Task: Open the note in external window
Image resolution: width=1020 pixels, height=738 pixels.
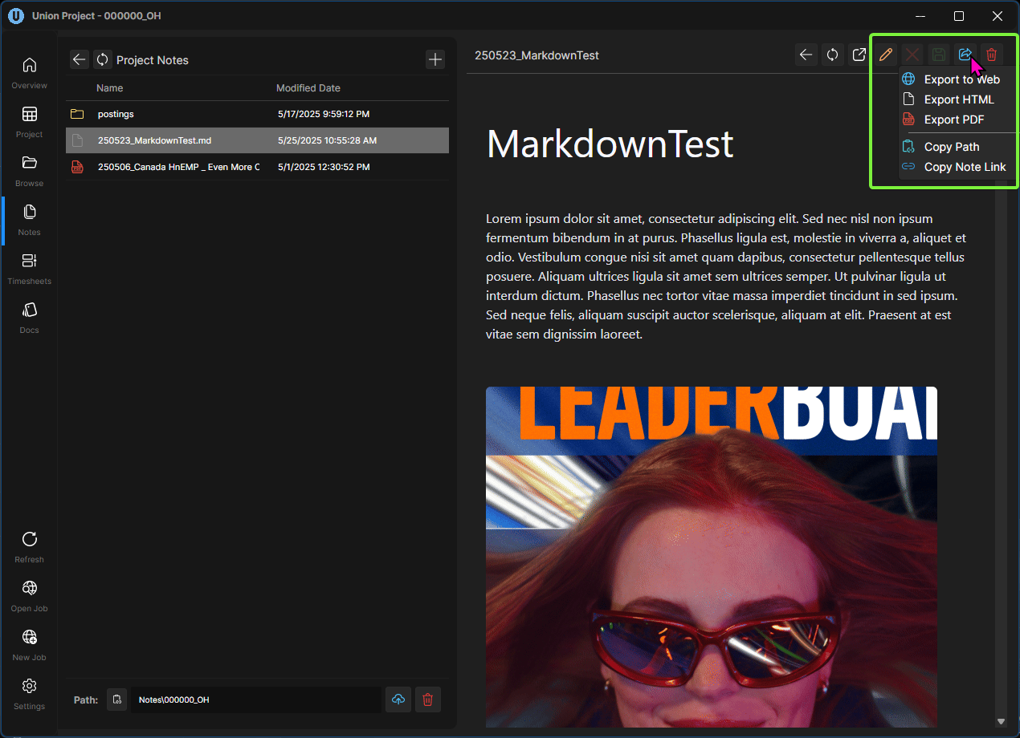Action: (x=859, y=55)
